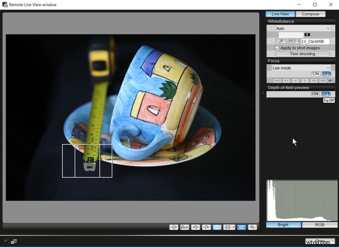Click the single-left focus adjust arrow
Viewport: 339px width, 247px height.
point(296,80)
